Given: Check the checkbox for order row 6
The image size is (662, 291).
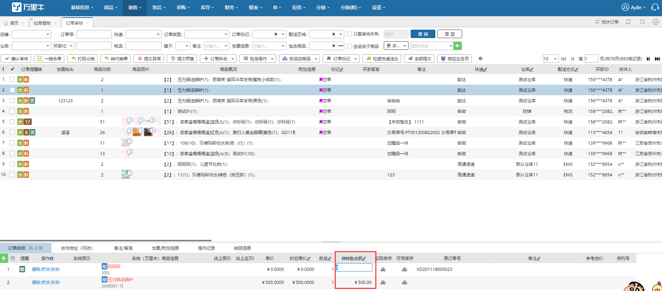Looking at the screenshot, I should pos(12,132).
